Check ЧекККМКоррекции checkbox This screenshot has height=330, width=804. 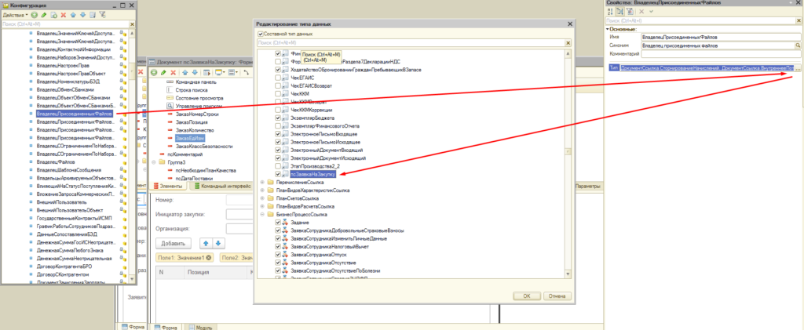[278, 110]
